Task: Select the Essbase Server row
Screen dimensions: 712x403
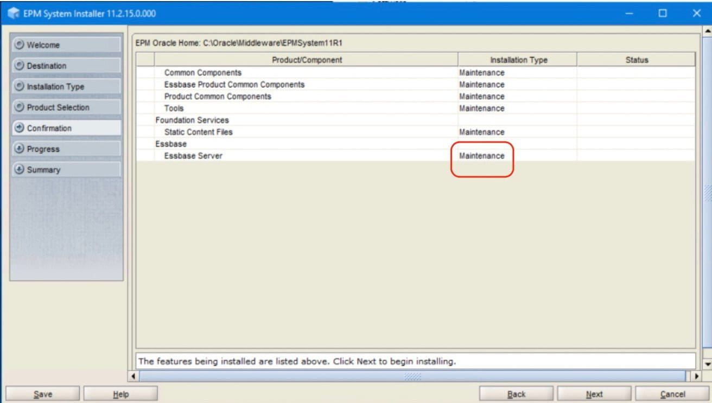Action: [415, 156]
